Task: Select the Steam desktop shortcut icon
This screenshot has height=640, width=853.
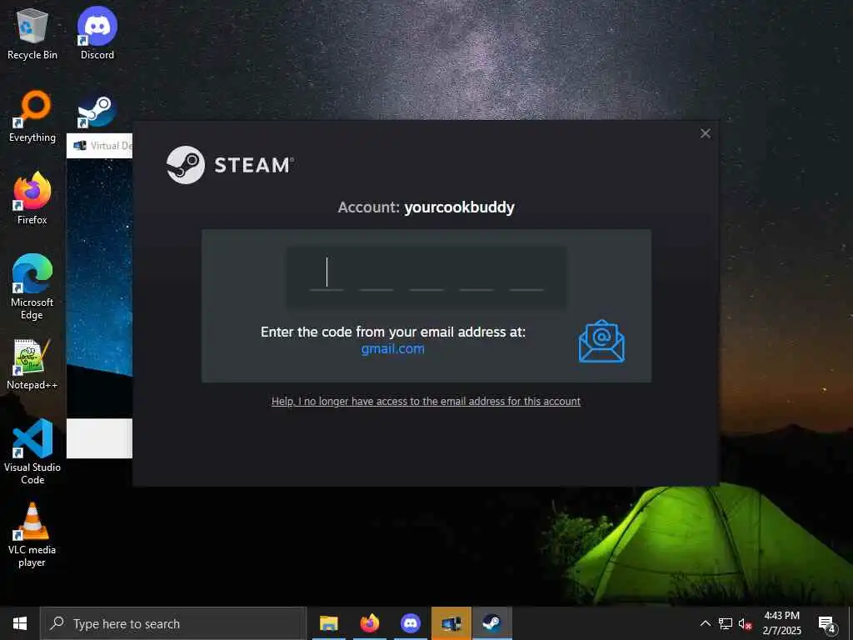Action: tap(97, 112)
